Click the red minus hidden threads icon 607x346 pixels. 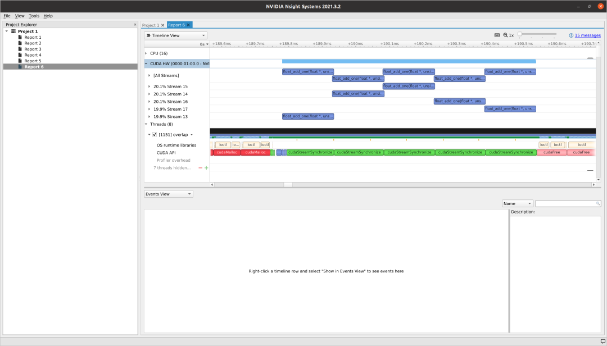click(200, 168)
